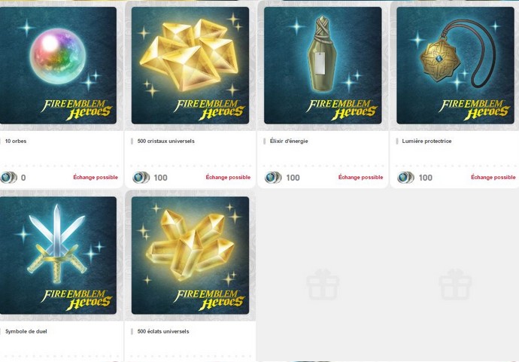Click the '500 éclats universels' title text
The image size is (519, 362).
pyautogui.click(x=163, y=331)
